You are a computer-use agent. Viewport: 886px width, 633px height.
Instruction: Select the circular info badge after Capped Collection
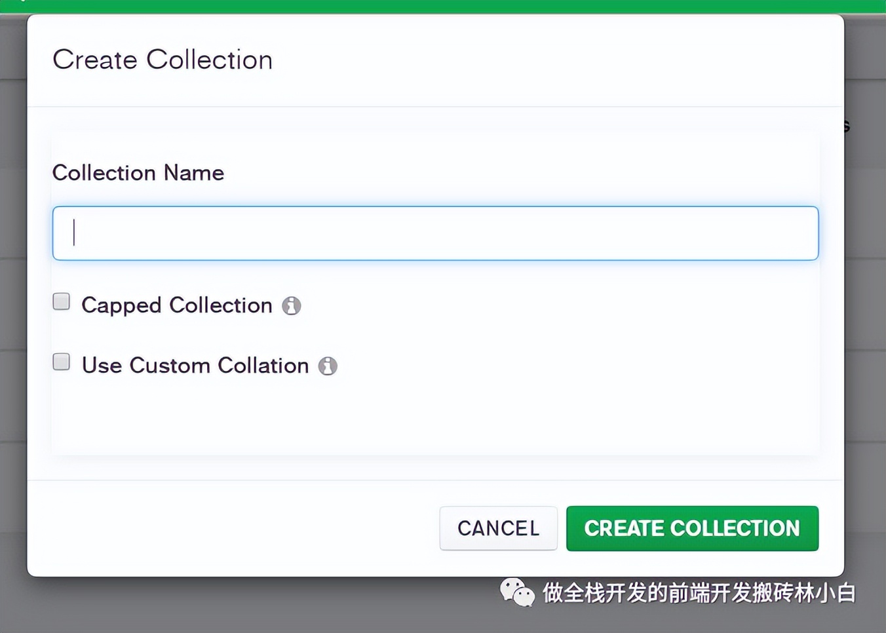(x=292, y=305)
